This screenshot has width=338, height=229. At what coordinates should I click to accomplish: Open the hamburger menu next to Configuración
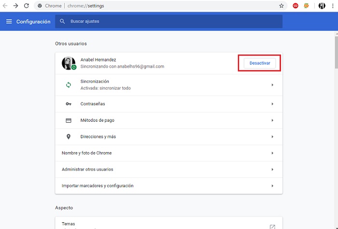[9, 22]
